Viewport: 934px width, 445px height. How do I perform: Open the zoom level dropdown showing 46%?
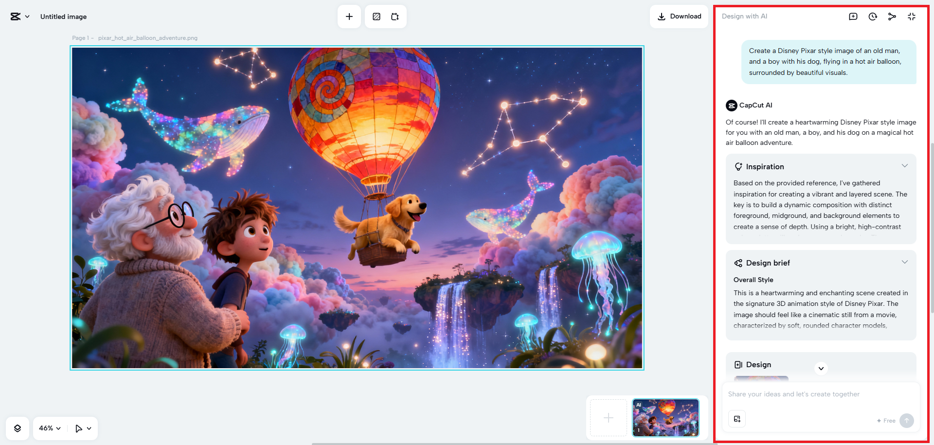(49, 428)
